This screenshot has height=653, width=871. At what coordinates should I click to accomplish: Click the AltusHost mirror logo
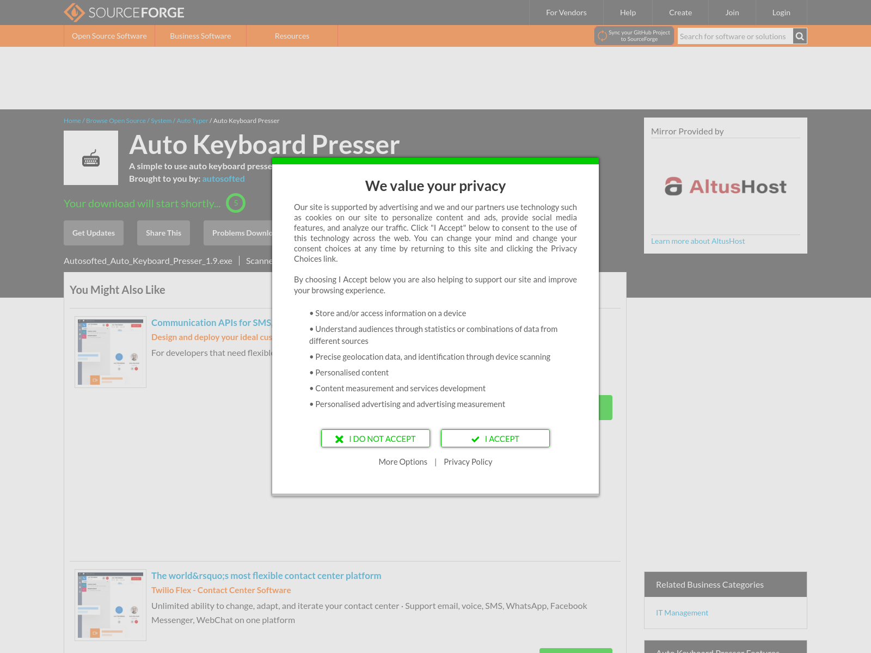[x=726, y=187]
